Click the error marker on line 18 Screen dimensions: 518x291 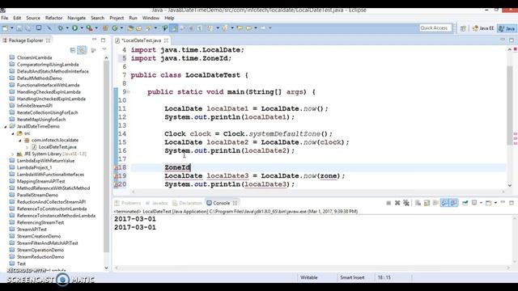coord(116,167)
